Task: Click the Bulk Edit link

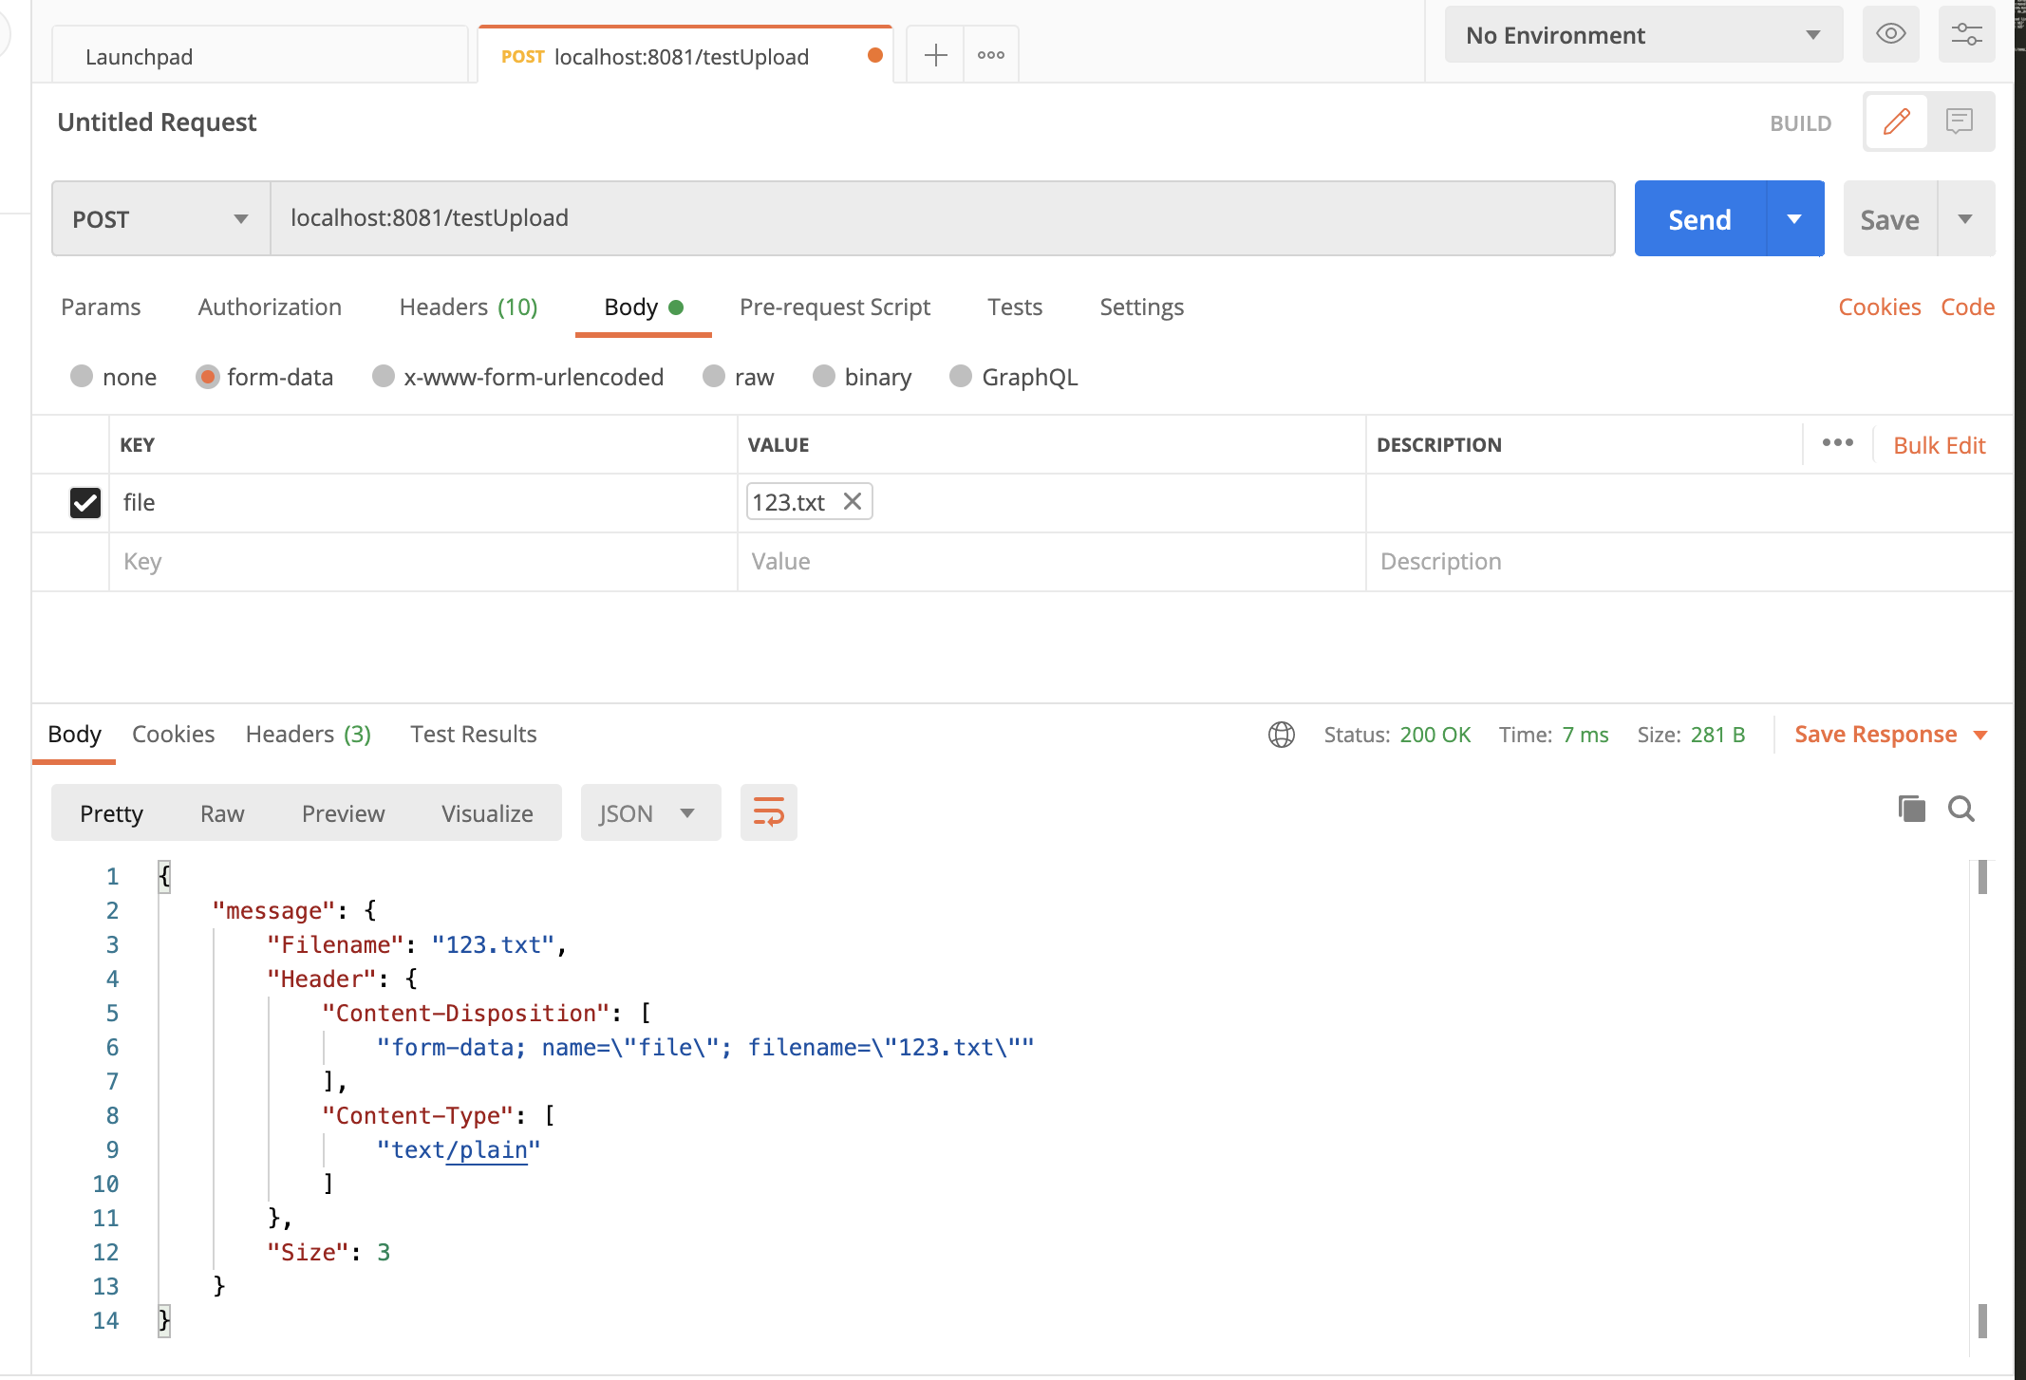Action: point(1939,445)
